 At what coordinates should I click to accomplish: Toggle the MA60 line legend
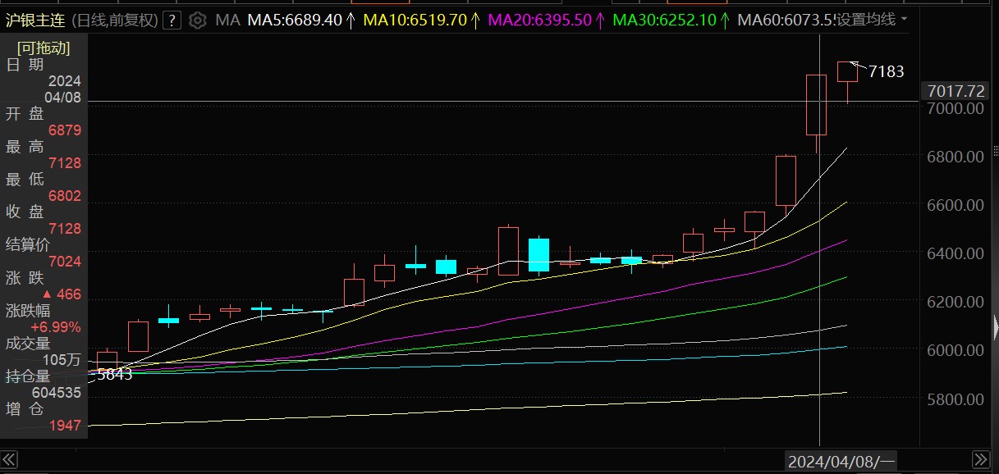tap(786, 20)
